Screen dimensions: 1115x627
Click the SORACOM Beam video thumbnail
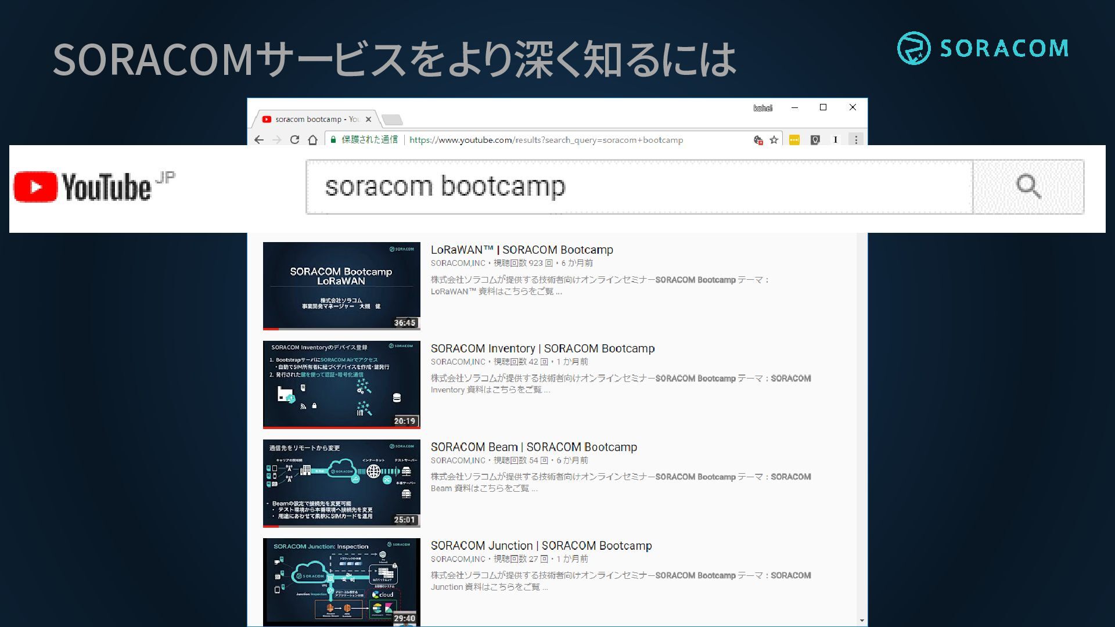pos(341,483)
